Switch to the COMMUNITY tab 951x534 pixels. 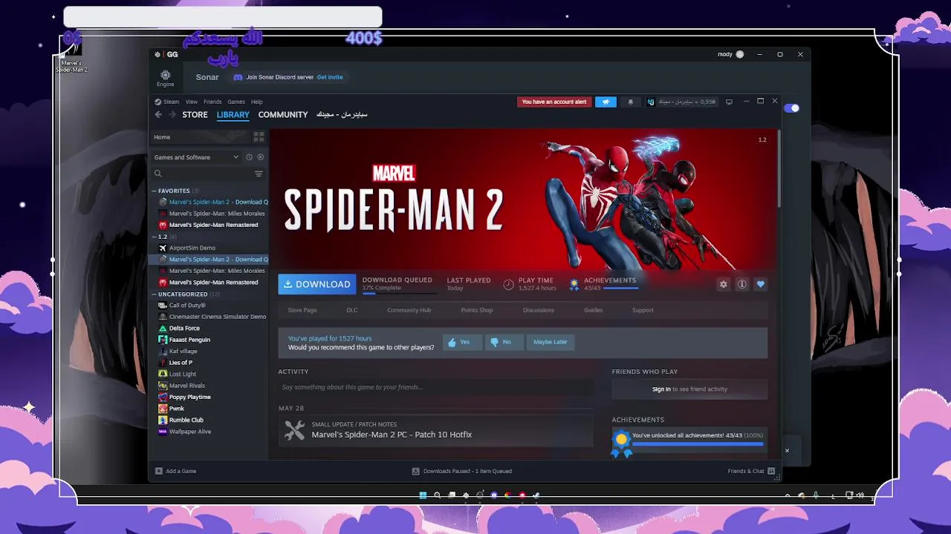pos(283,115)
